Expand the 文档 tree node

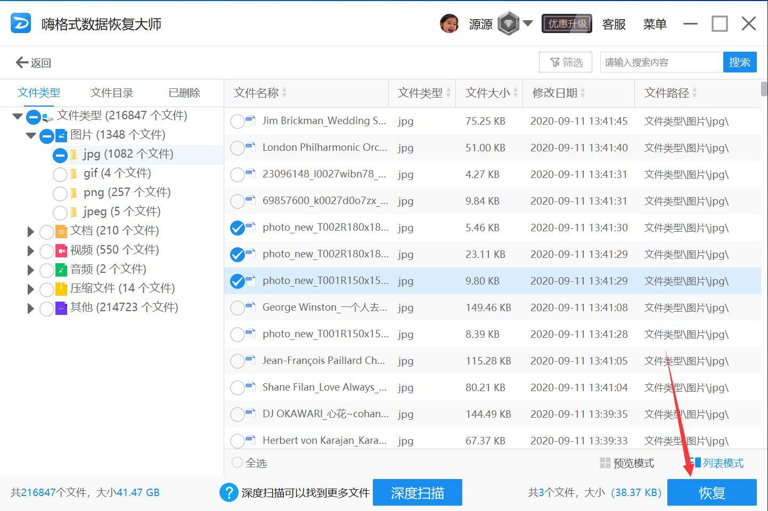point(31,231)
